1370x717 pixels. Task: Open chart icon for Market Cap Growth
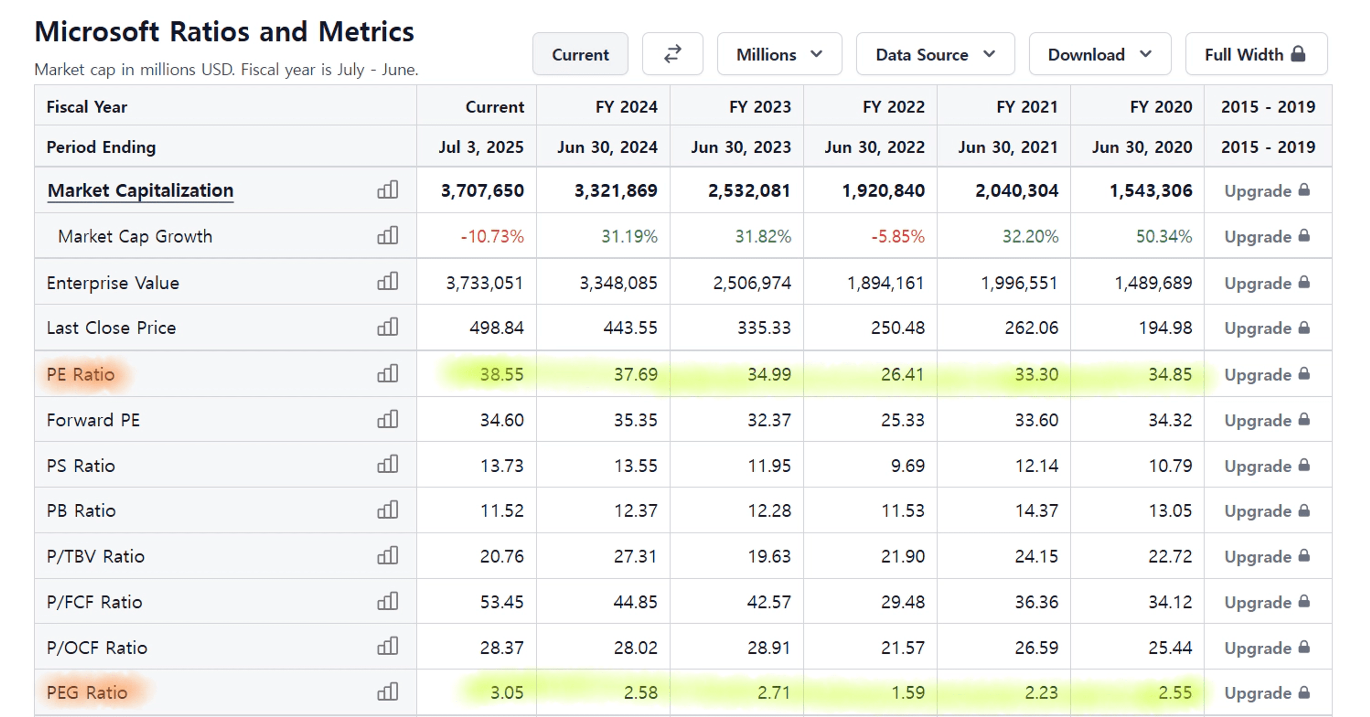(x=388, y=236)
